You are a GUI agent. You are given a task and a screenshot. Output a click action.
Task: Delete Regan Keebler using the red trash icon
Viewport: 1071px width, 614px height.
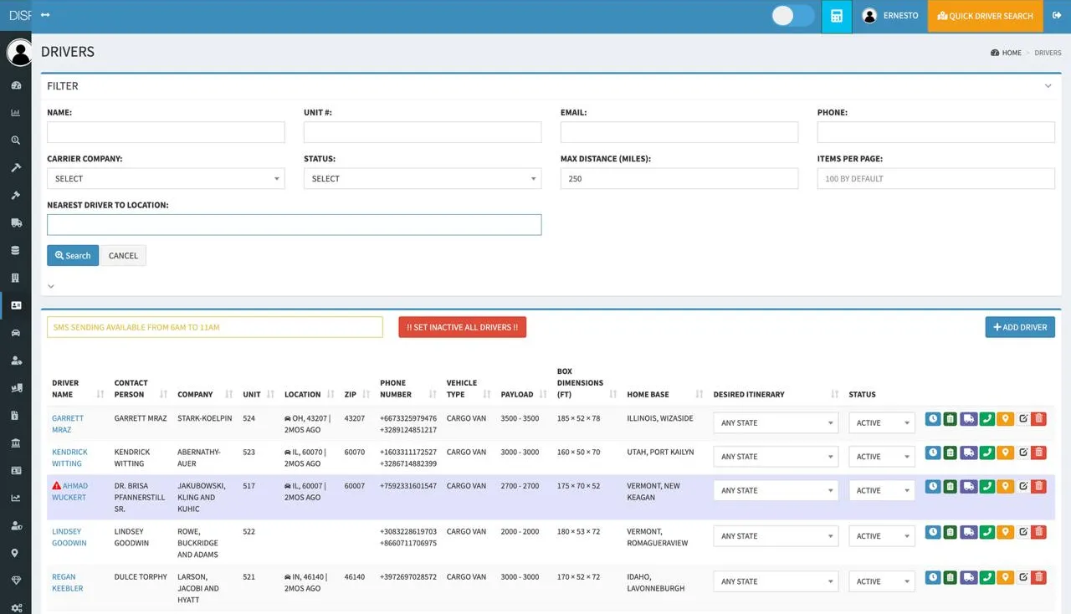[1038, 577]
